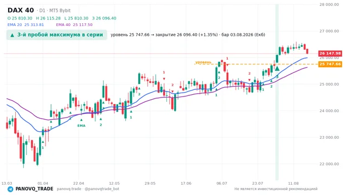
Task: Click the 13.03 date axis label
Action: tap(7, 183)
